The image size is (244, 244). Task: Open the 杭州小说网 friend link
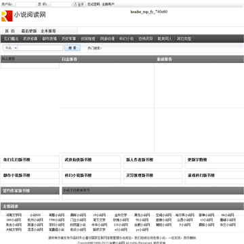pos(35,220)
